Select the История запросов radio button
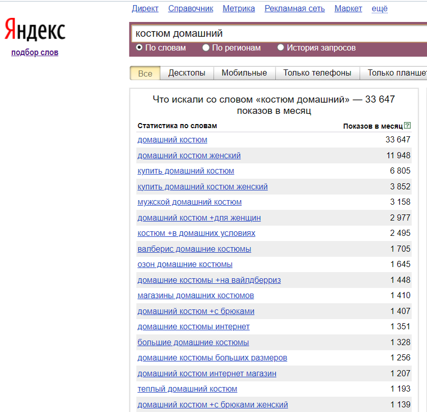The image size is (427, 412). click(x=281, y=47)
